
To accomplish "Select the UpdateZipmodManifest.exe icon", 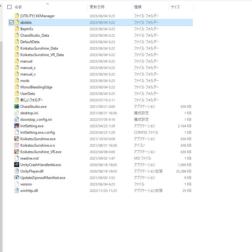I will pos(17,178).
